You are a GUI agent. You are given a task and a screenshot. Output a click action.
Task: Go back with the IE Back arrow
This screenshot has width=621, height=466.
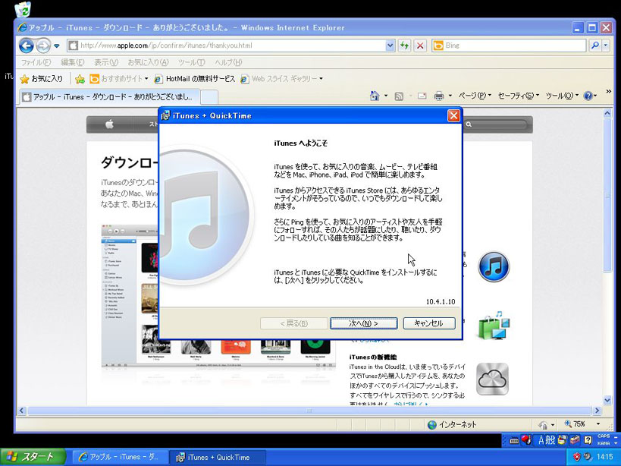[x=26, y=46]
